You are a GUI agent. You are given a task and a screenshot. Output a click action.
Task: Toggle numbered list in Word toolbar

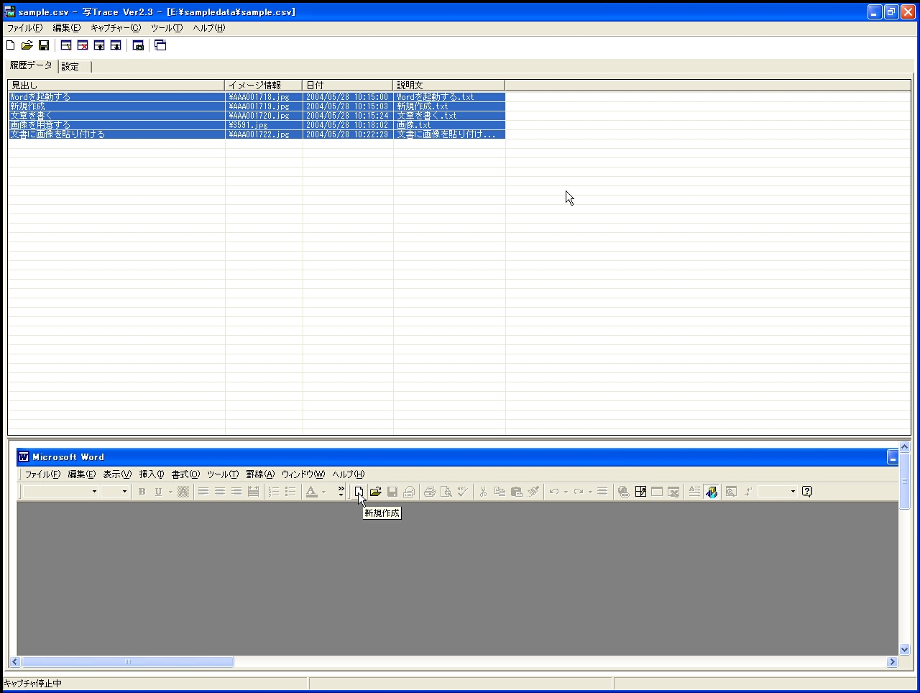[x=274, y=492]
